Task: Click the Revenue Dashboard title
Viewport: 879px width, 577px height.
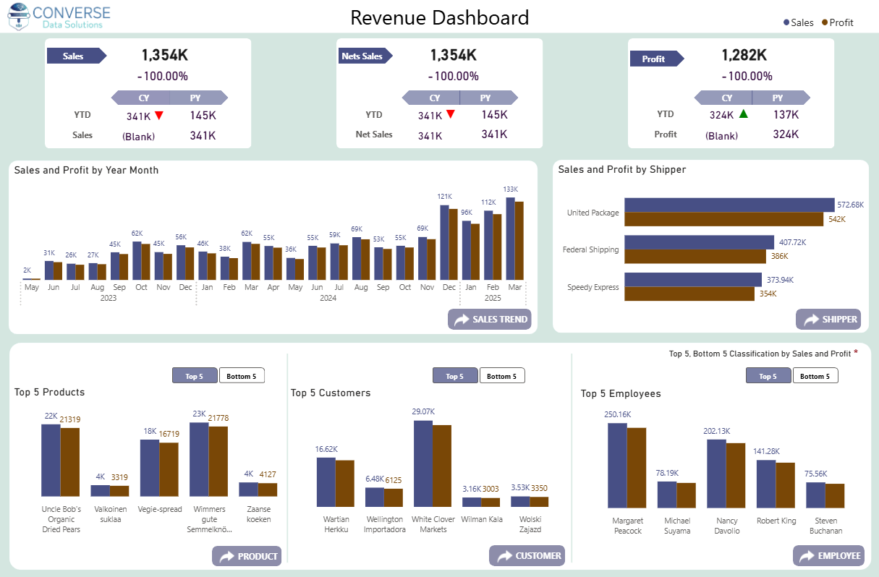Action: [440, 17]
